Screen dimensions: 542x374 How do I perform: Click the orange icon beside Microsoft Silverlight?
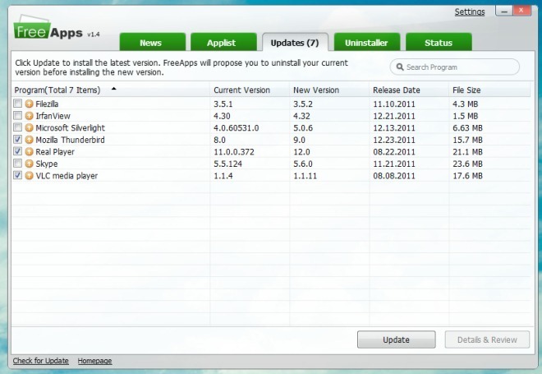tap(29, 127)
